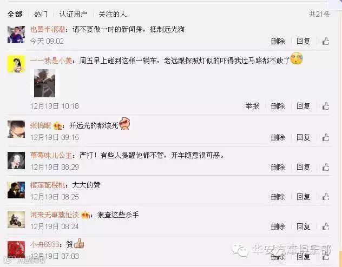Like 榴莲配樱桃's 大大的赞 comment
The width and height of the screenshot is (342, 267).
pyautogui.click(x=326, y=197)
